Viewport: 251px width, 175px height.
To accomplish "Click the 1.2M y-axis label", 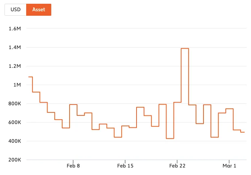I will 15,66.
